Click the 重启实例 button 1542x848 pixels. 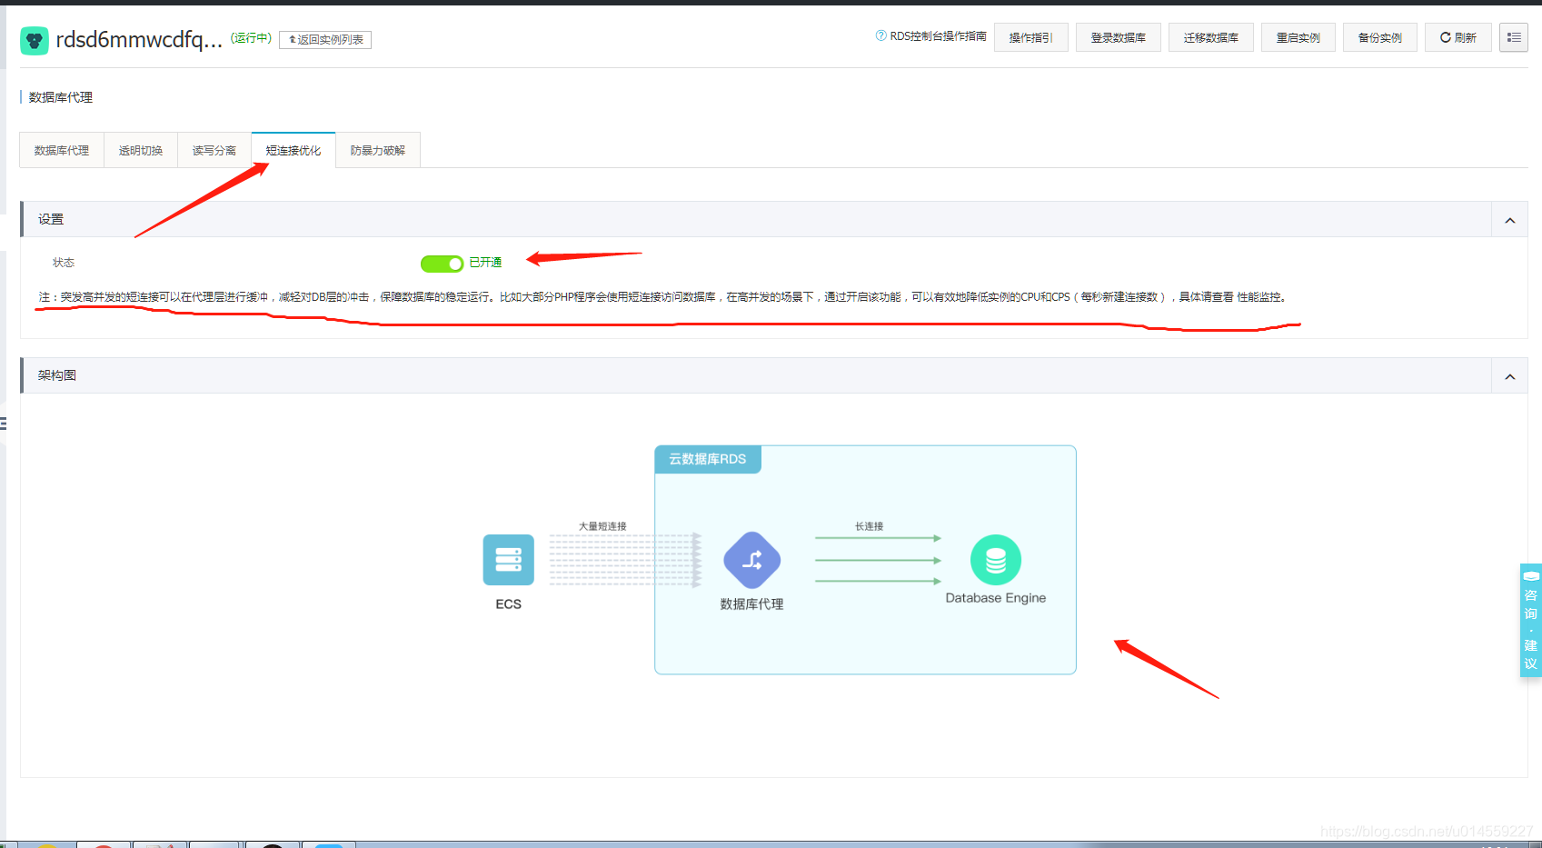(x=1298, y=37)
